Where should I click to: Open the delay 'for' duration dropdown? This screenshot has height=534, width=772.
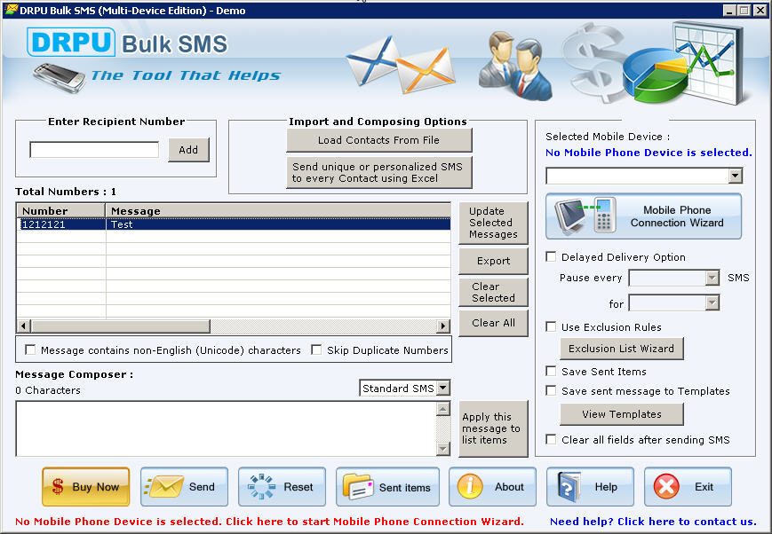click(x=712, y=302)
